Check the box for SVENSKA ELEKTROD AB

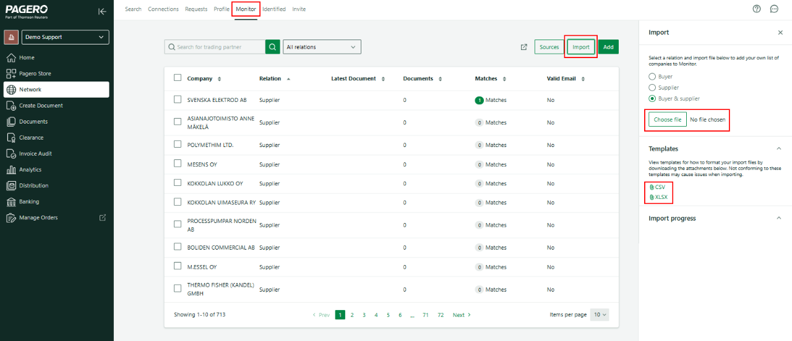coord(178,99)
